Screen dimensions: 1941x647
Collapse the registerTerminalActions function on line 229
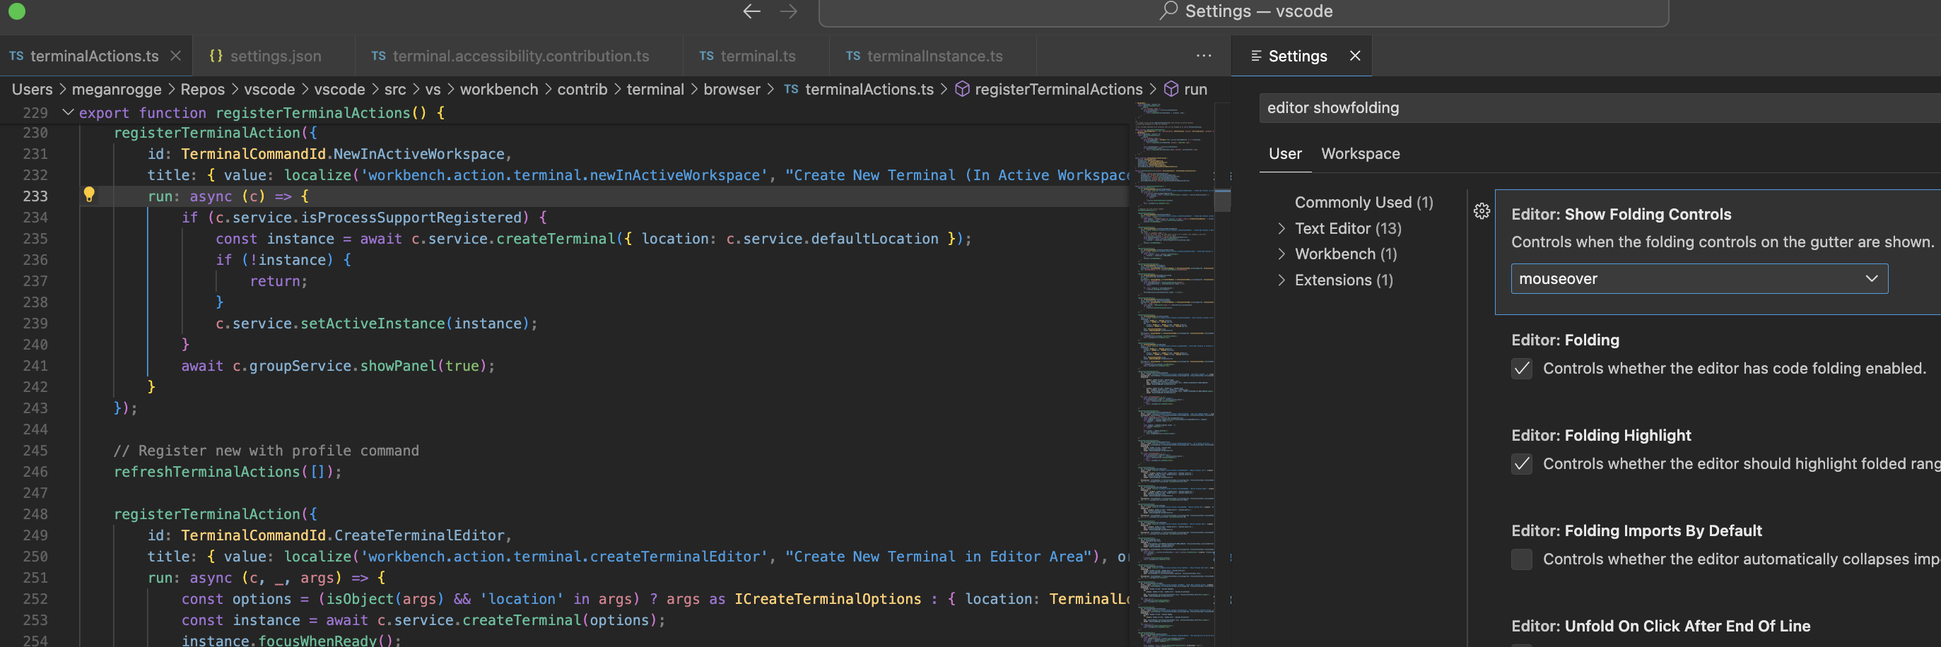click(x=68, y=112)
